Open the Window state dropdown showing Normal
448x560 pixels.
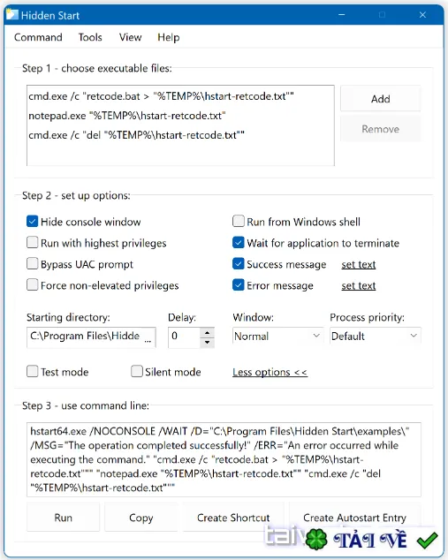pyautogui.click(x=277, y=336)
